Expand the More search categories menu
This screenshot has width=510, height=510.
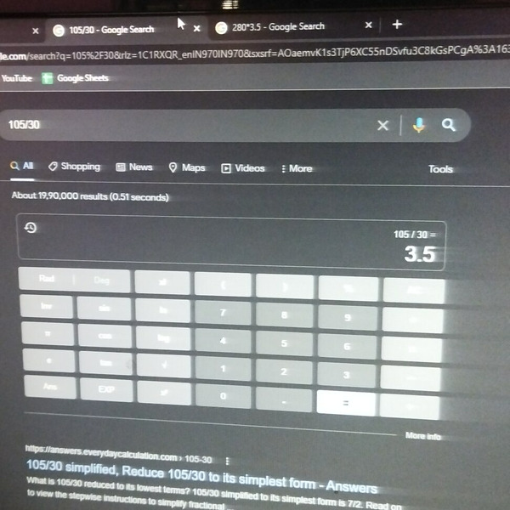pos(297,169)
